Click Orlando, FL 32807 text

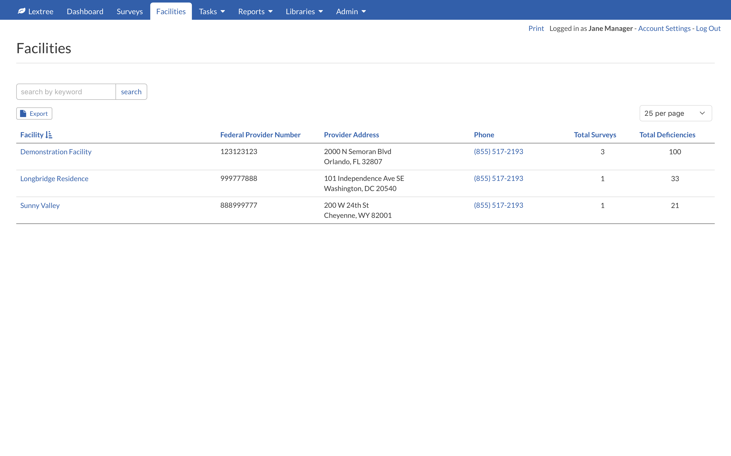pos(353,162)
